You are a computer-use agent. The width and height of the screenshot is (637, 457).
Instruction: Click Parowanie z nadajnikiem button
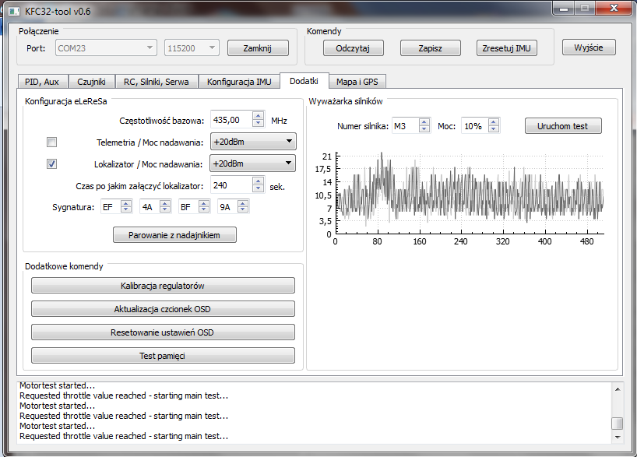pyautogui.click(x=174, y=234)
